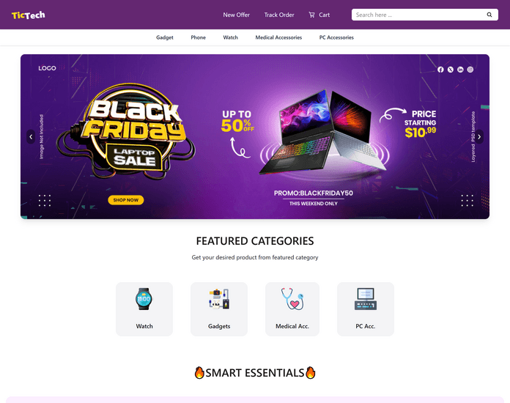Click the Instagram icon on the banner
This screenshot has height=403, width=510.
pos(470,70)
